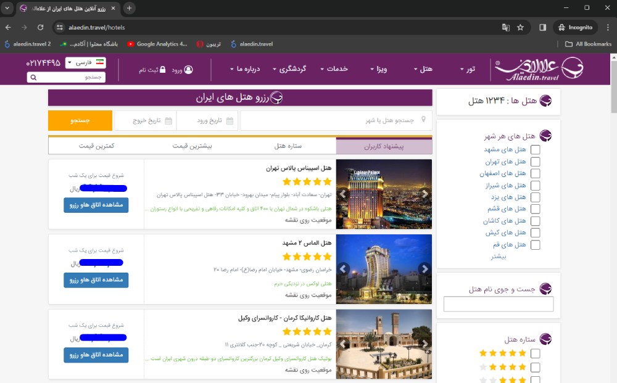Check the هتل های مشهد checkbox
Viewport: 617px width, 383px height.
536,149
